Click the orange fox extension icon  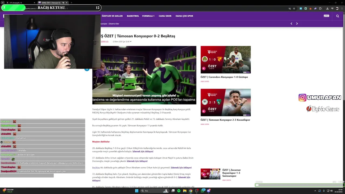[310, 9]
